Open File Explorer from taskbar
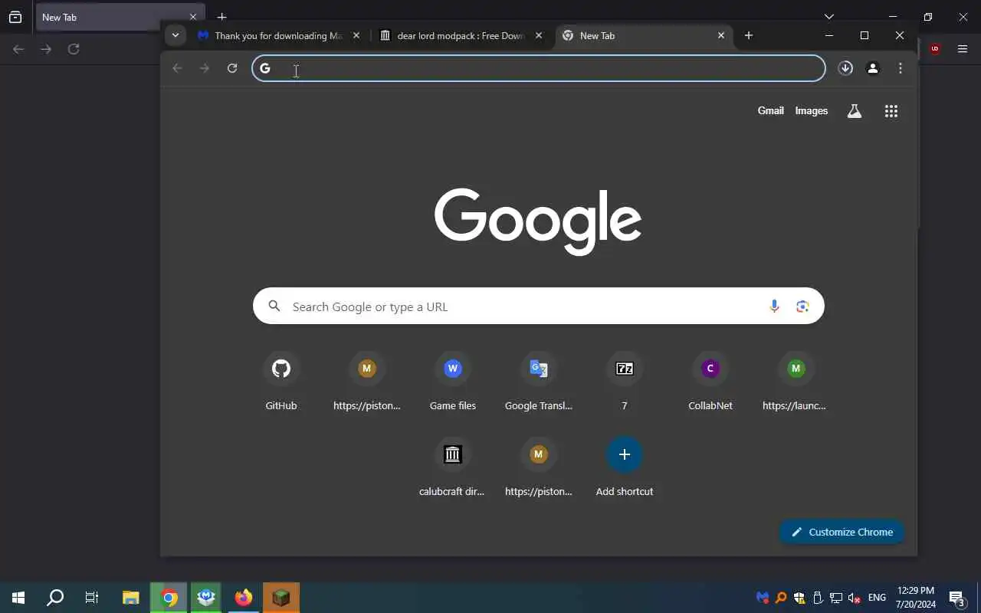This screenshot has height=613, width=981. point(131,598)
